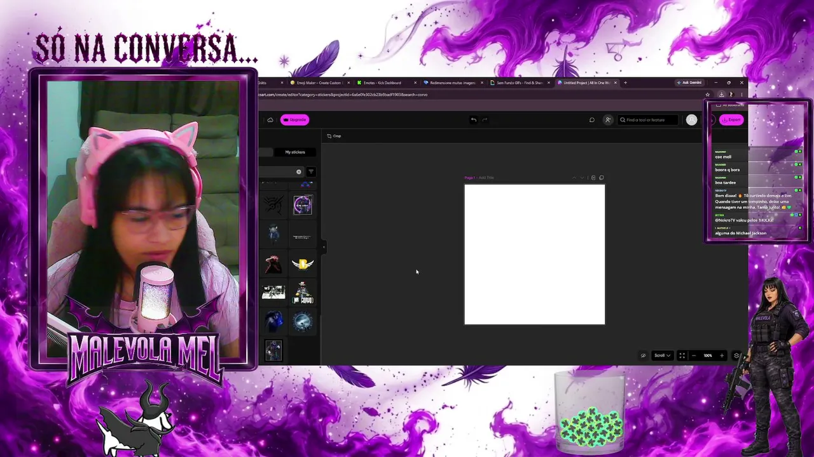Click the browser downloads icon
The width and height of the screenshot is (814, 457).
tap(721, 95)
